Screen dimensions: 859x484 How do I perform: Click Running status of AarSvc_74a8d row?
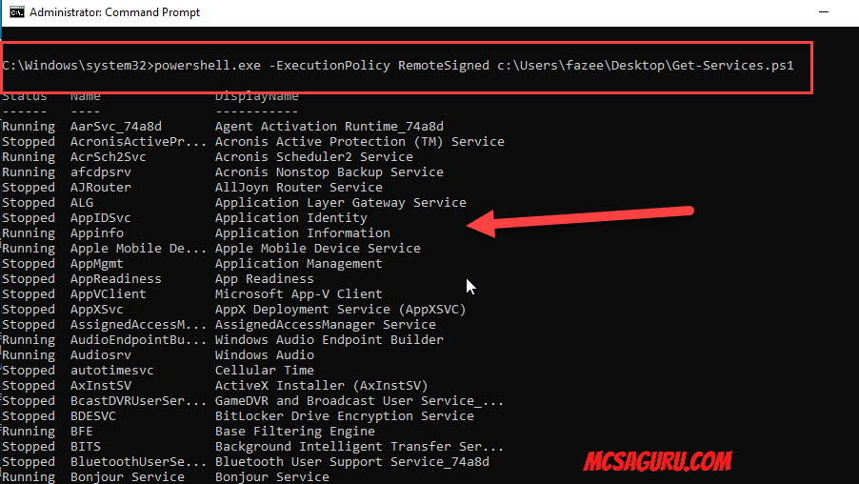pyautogui.click(x=29, y=127)
